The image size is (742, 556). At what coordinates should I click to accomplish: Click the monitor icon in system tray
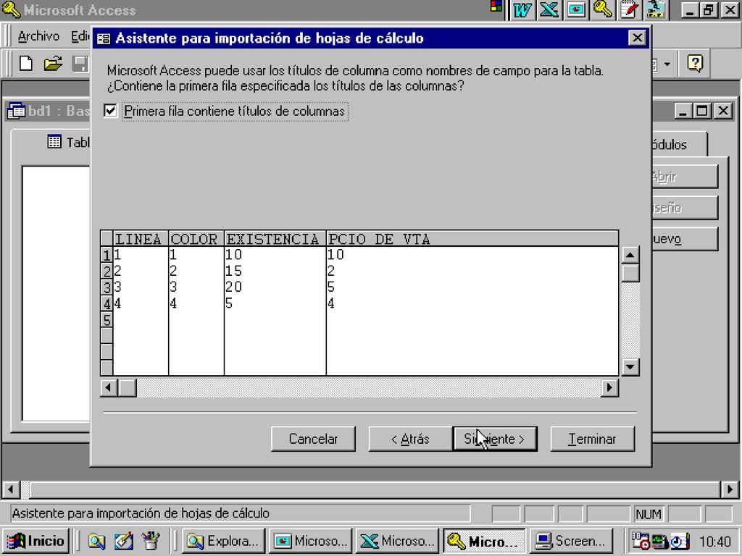(x=661, y=542)
